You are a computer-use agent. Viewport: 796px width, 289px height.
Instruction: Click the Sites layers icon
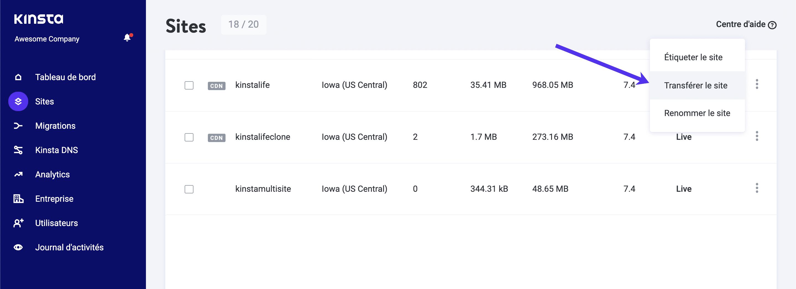pyautogui.click(x=18, y=101)
